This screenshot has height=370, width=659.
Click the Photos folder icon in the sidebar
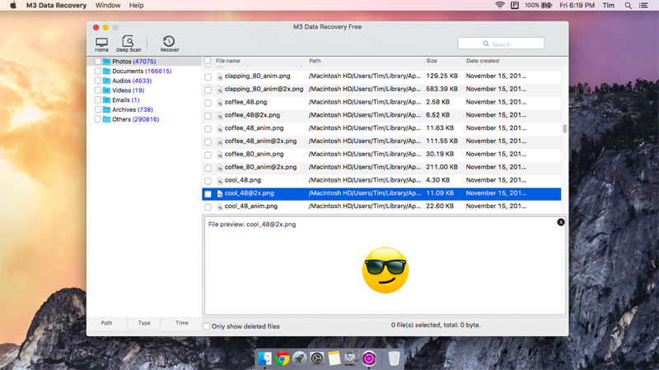(x=107, y=61)
